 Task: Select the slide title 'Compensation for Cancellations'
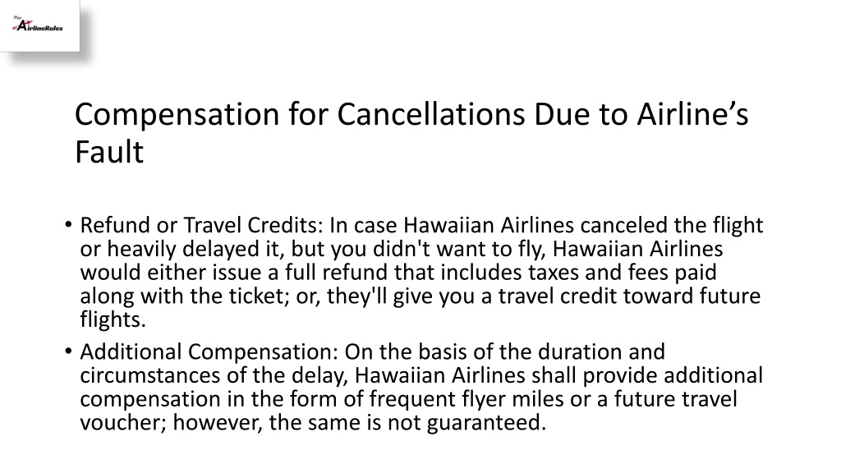tap(300, 115)
